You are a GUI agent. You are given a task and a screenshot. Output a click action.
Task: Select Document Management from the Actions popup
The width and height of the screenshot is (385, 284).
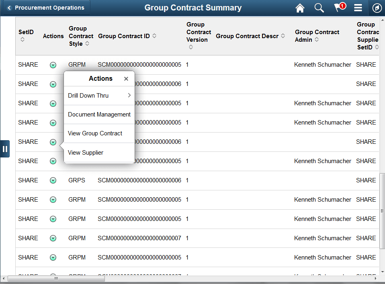click(x=99, y=114)
